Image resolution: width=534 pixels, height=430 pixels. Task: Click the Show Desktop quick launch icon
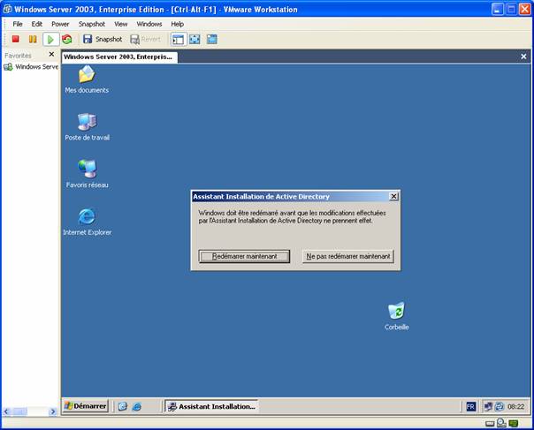click(123, 406)
